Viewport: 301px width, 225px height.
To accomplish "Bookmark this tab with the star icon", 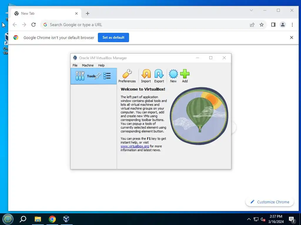I will coord(261,25).
